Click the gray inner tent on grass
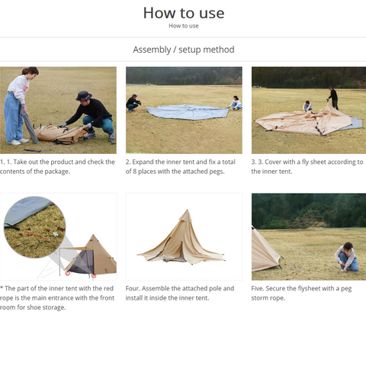 coord(188,112)
